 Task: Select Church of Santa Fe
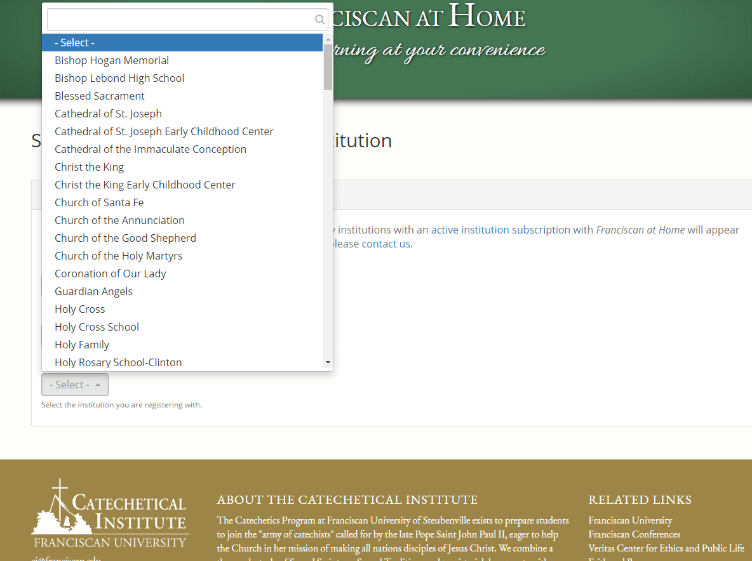tap(182, 202)
